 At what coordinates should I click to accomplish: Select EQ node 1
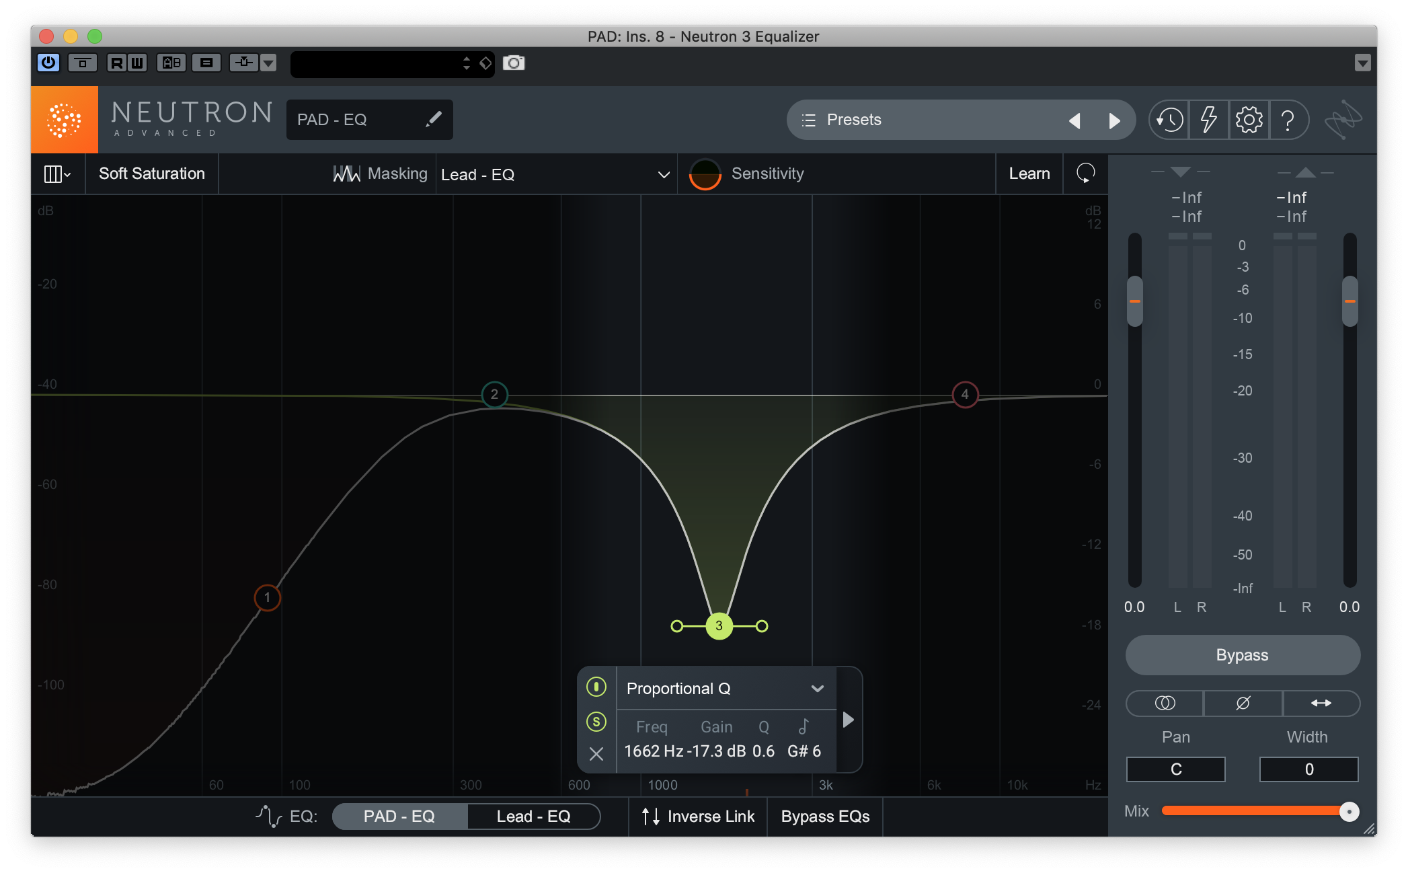267,597
